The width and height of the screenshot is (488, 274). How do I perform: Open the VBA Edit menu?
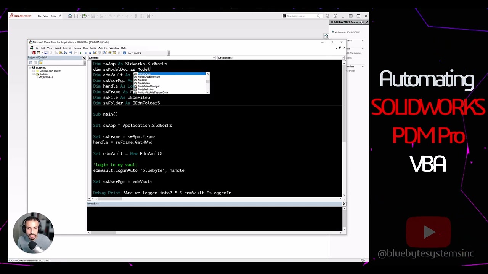43,48
